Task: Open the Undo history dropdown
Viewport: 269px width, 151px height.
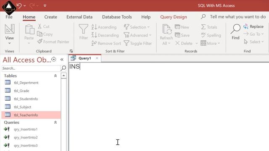Action: tap(25, 6)
